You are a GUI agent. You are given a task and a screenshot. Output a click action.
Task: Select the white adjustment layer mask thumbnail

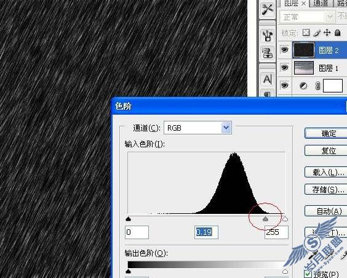333,86
